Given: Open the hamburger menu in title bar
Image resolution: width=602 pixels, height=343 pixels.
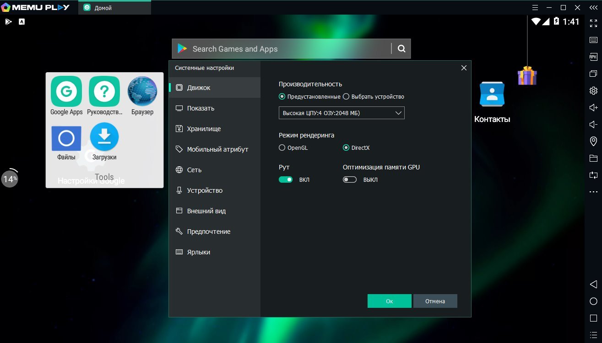Looking at the screenshot, I should tap(535, 8).
